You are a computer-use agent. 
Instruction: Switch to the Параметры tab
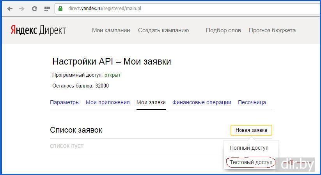(65, 102)
